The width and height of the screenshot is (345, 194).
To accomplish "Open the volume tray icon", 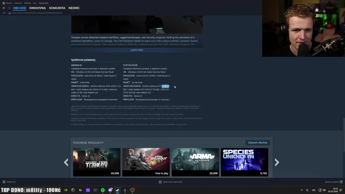I will 324,190.
